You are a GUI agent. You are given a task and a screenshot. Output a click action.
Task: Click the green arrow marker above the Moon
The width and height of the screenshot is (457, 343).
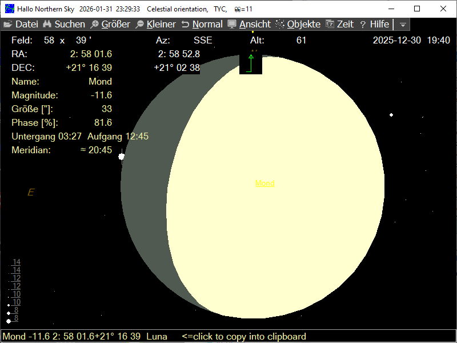(x=250, y=57)
